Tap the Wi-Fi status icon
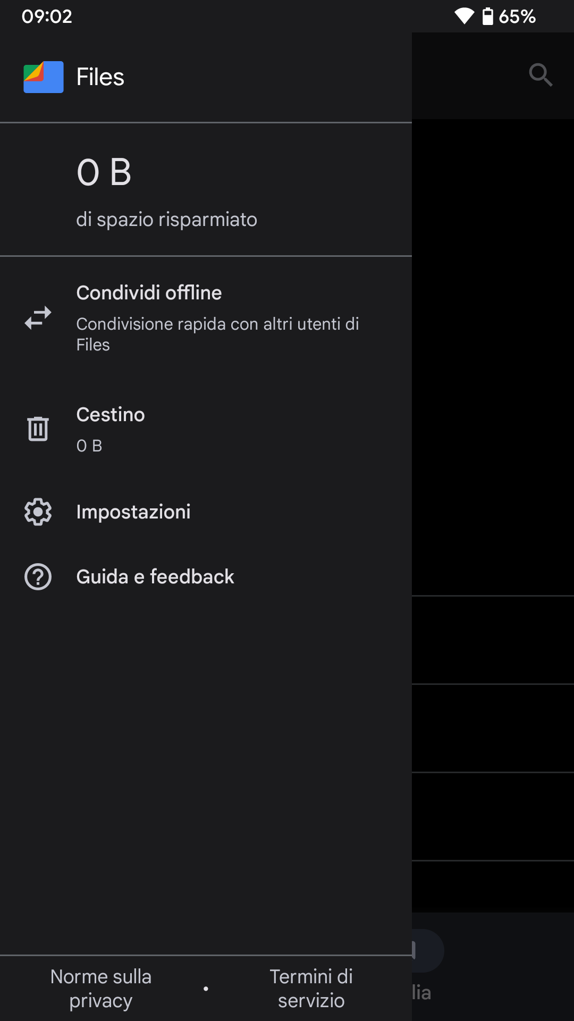Viewport: 574px width, 1021px height. tap(464, 16)
